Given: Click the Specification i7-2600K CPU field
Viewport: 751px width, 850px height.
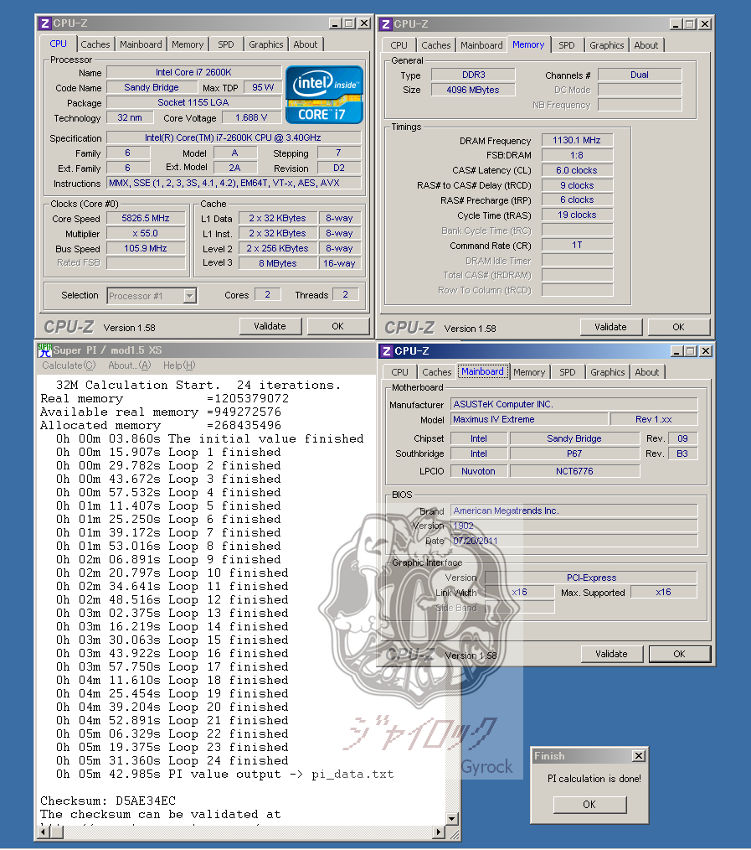Looking at the screenshot, I should point(234,138).
